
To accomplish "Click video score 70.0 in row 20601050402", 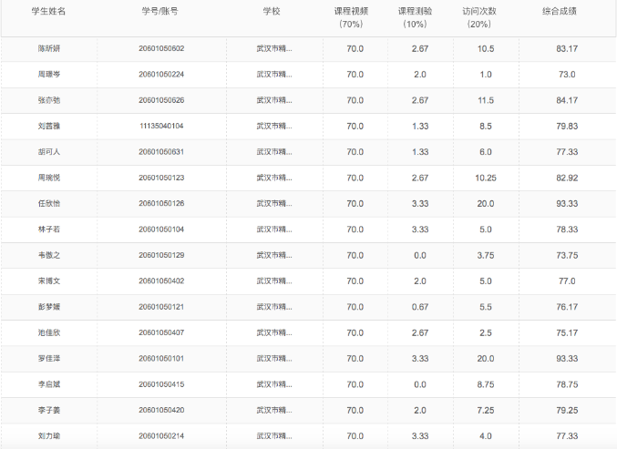I will [355, 281].
